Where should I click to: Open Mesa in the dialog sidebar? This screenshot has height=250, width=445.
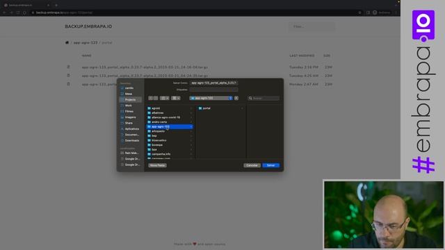pos(130,94)
